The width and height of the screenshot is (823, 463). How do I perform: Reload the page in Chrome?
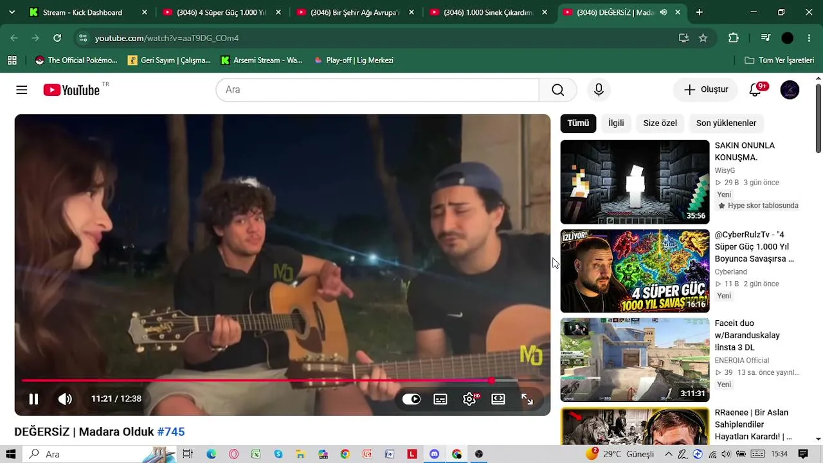(57, 38)
